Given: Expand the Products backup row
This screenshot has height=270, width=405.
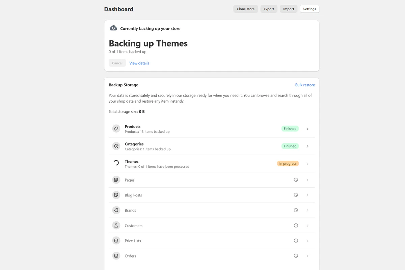Looking at the screenshot, I should 307,129.
